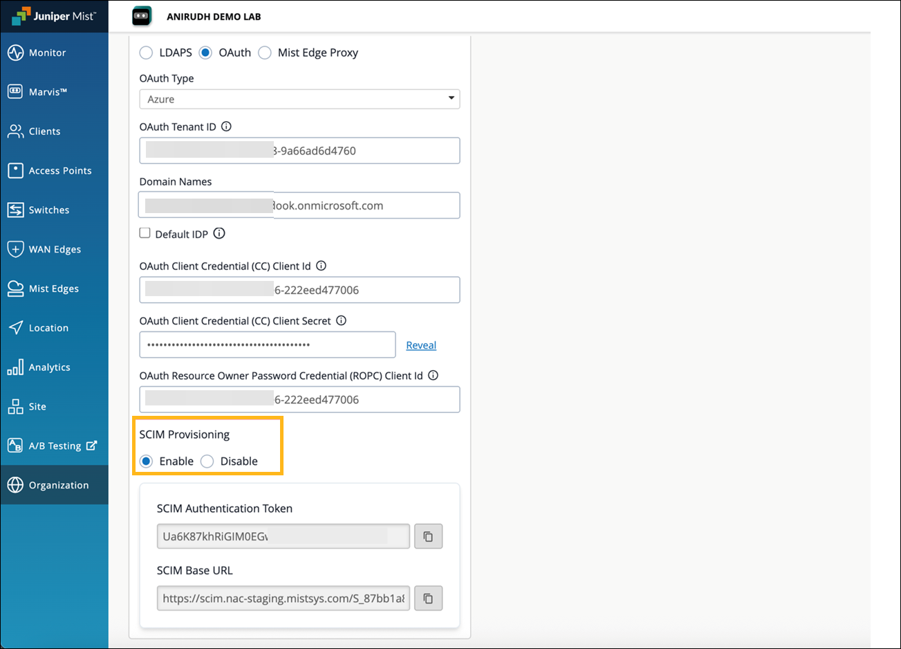
Task: Click the ROPC Client Id info icon
Action: [x=433, y=376]
